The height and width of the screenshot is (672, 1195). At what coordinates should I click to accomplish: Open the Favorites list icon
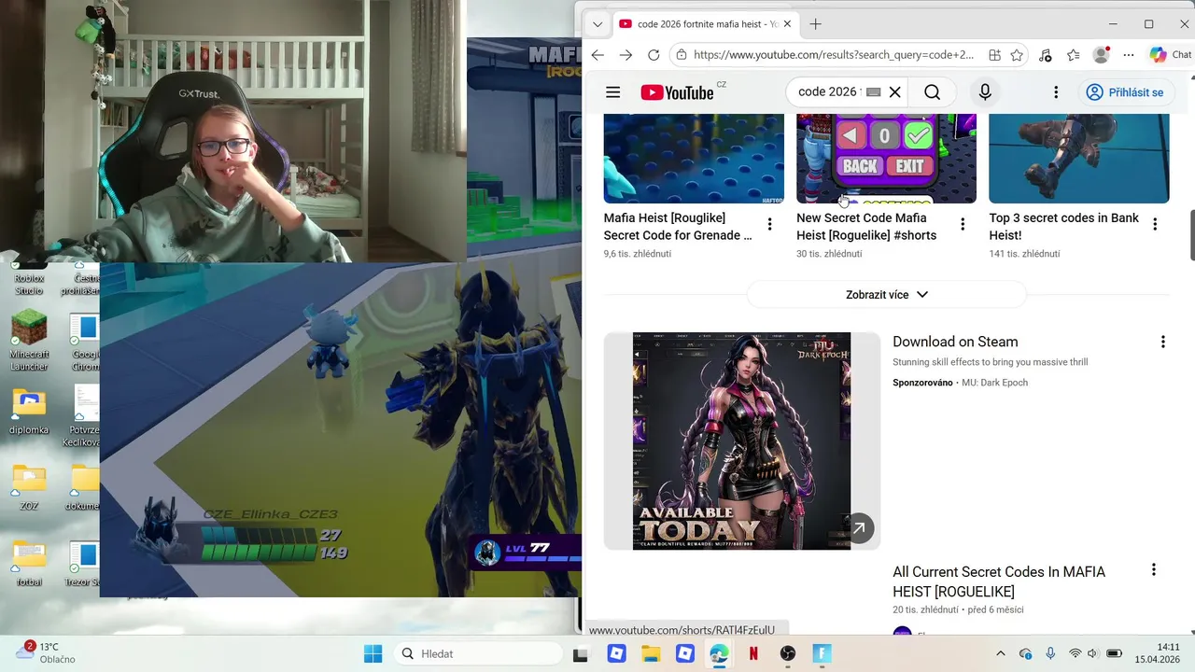tap(1074, 55)
